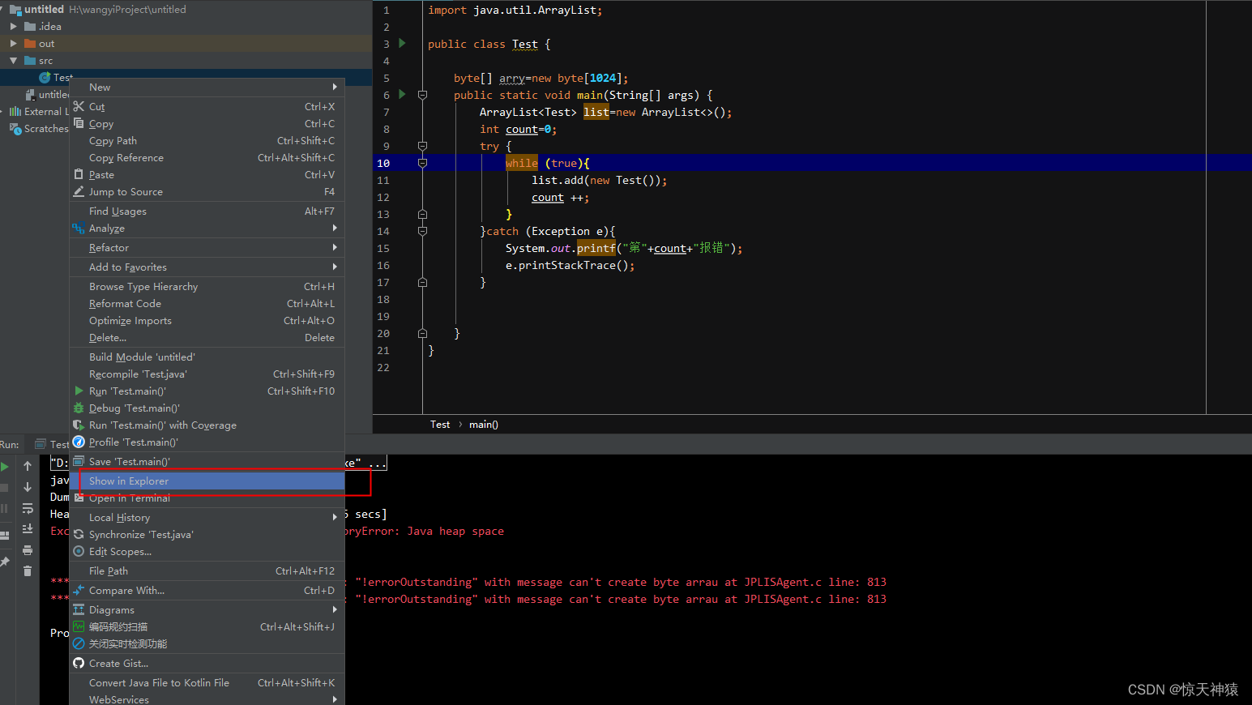Toggle the code fold marker at line 10
The width and height of the screenshot is (1252, 705).
[x=422, y=163]
